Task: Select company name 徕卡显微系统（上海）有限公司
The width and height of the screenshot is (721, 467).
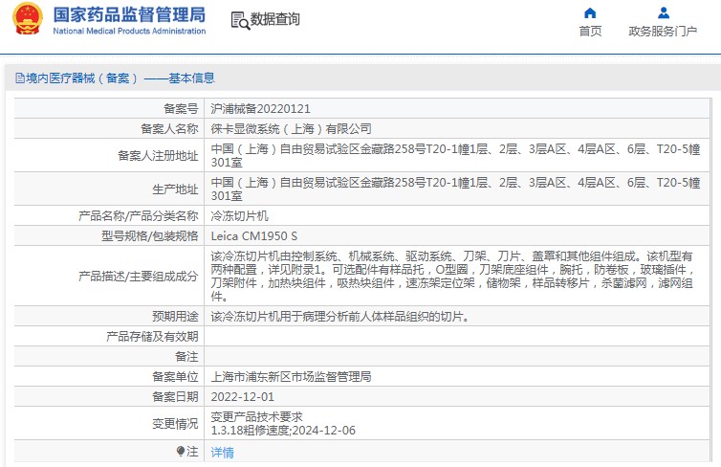Action: (291, 129)
